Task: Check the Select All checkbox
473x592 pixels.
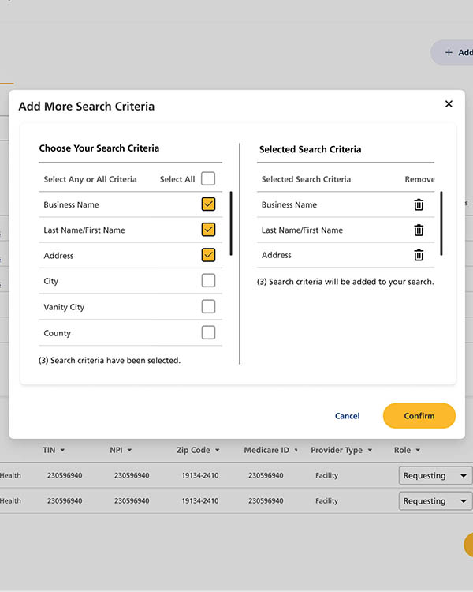Action: [208, 178]
